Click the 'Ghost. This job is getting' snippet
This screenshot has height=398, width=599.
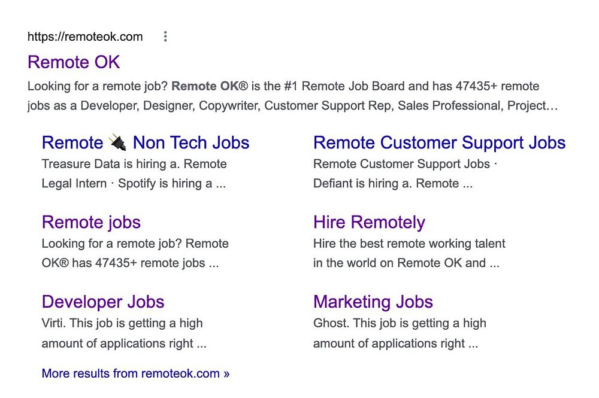(400, 323)
